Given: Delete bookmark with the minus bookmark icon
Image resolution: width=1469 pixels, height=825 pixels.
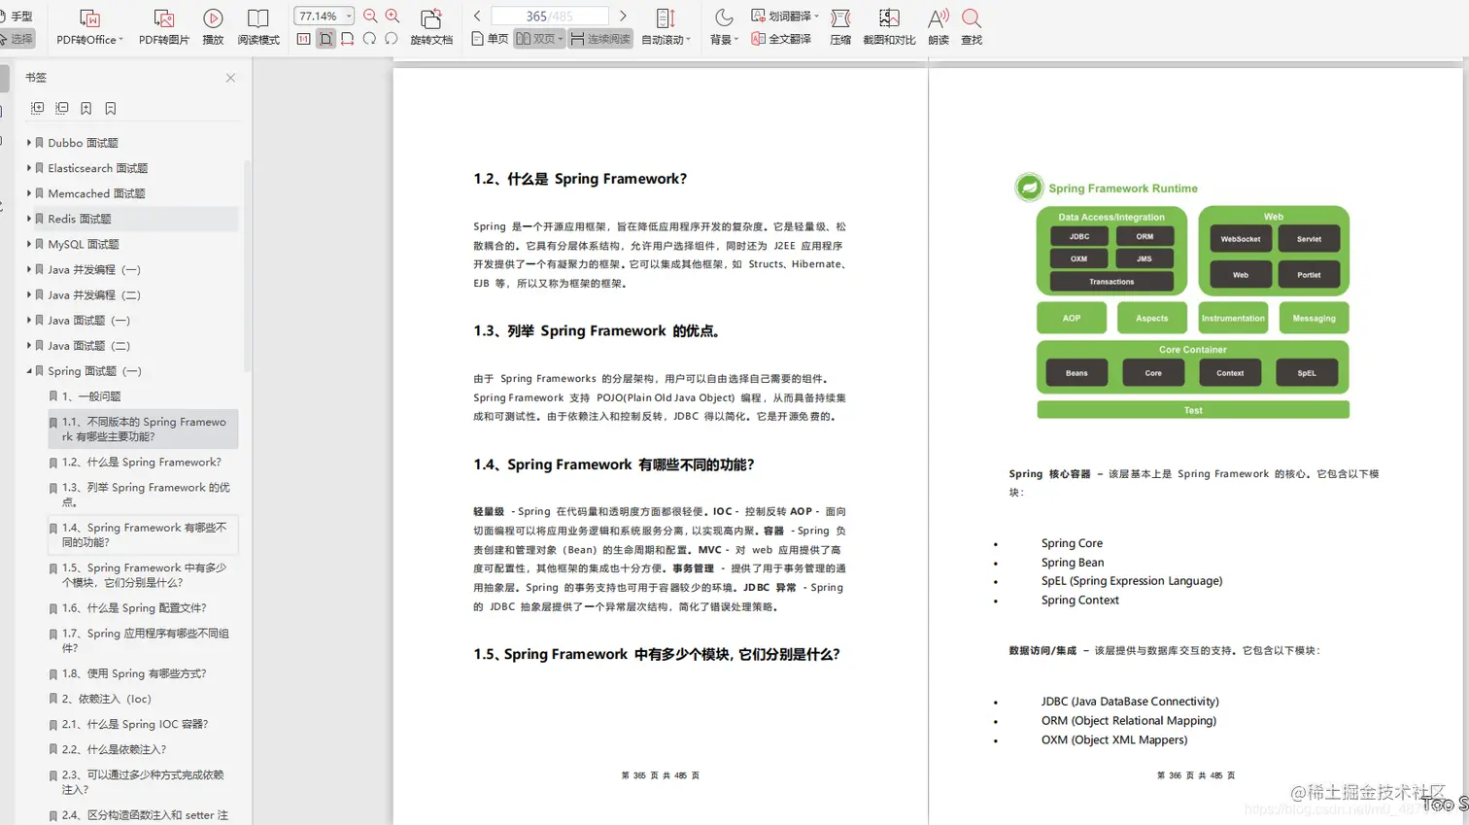Looking at the screenshot, I should [110, 108].
